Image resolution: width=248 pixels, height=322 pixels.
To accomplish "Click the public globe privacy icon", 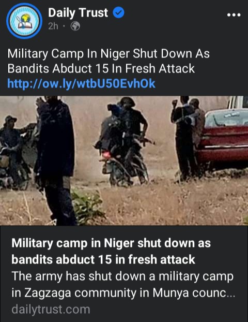I will 75,26.
